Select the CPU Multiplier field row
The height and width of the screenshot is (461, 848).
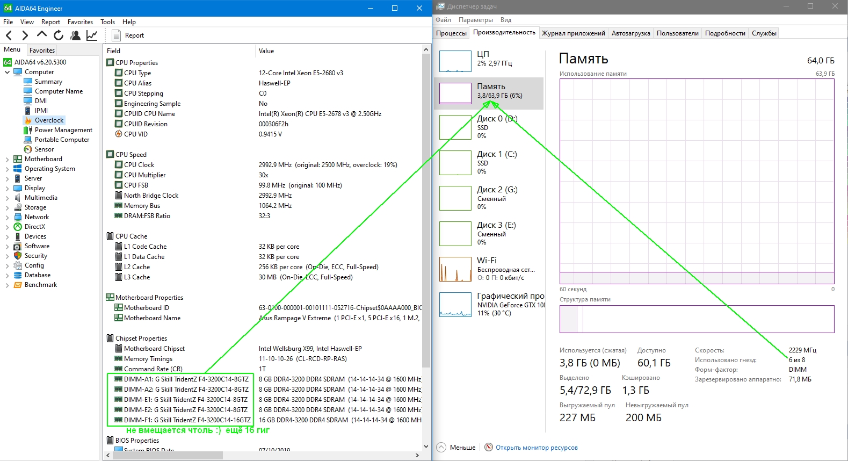pyautogui.click(x=263, y=175)
